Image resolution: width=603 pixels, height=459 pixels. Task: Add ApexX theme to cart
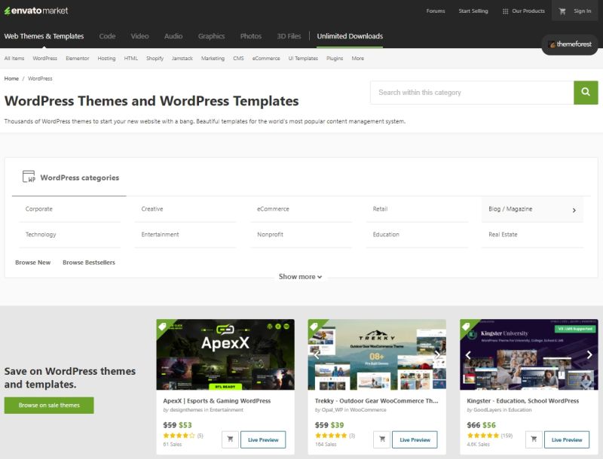(231, 439)
